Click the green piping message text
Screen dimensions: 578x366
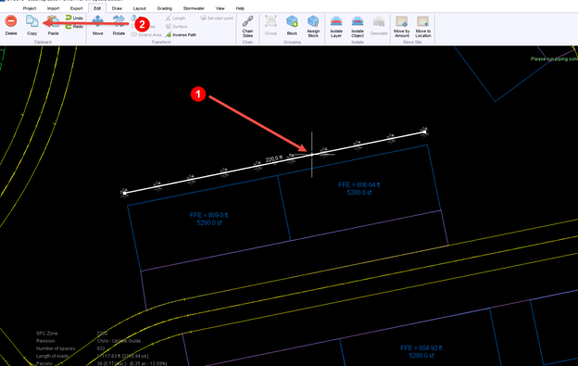coord(554,59)
